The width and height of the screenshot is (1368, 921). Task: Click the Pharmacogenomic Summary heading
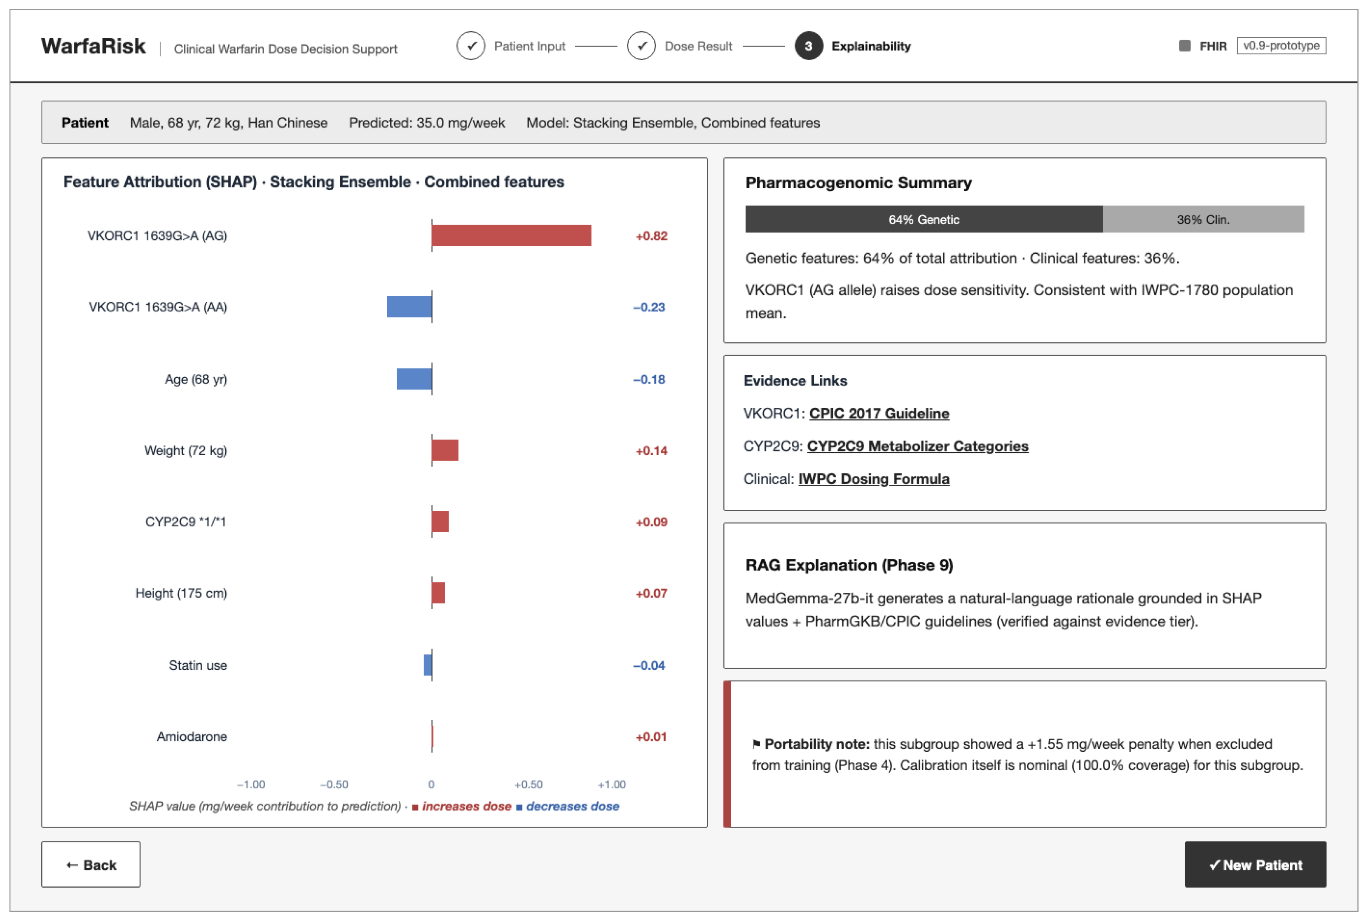858,182
